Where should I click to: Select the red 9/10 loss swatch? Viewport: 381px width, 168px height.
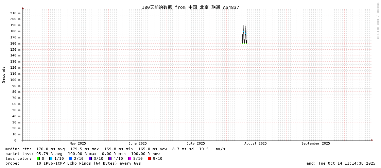[x=150, y=158]
